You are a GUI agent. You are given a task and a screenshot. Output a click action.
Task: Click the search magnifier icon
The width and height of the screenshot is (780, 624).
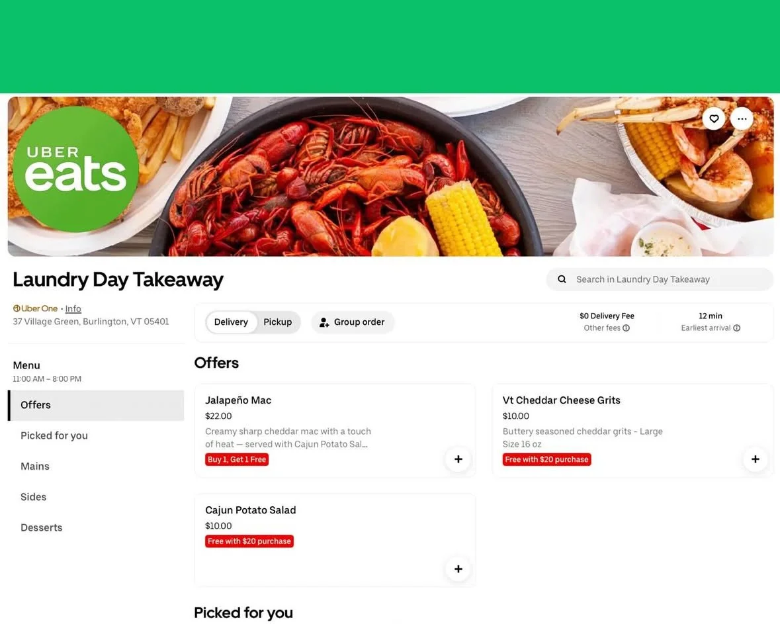562,279
